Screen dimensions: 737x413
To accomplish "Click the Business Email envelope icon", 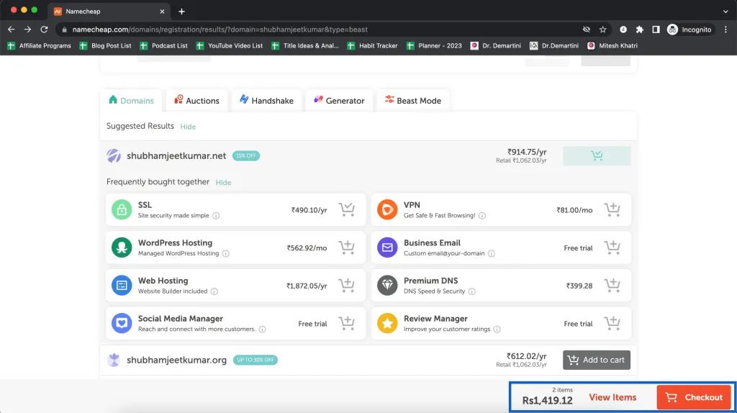I will tap(387, 248).
